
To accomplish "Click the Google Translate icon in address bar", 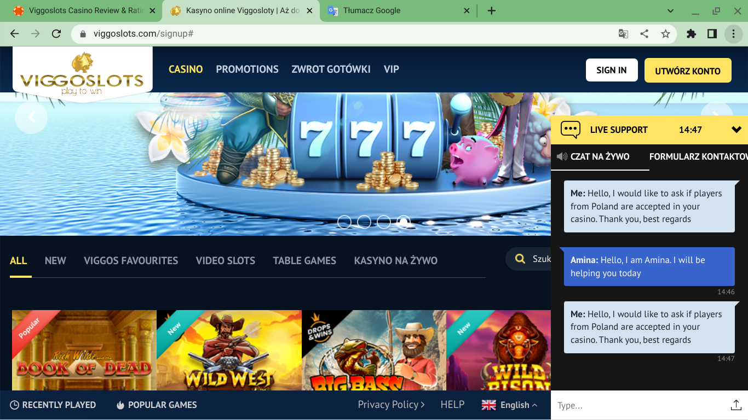I will point(623,34).
